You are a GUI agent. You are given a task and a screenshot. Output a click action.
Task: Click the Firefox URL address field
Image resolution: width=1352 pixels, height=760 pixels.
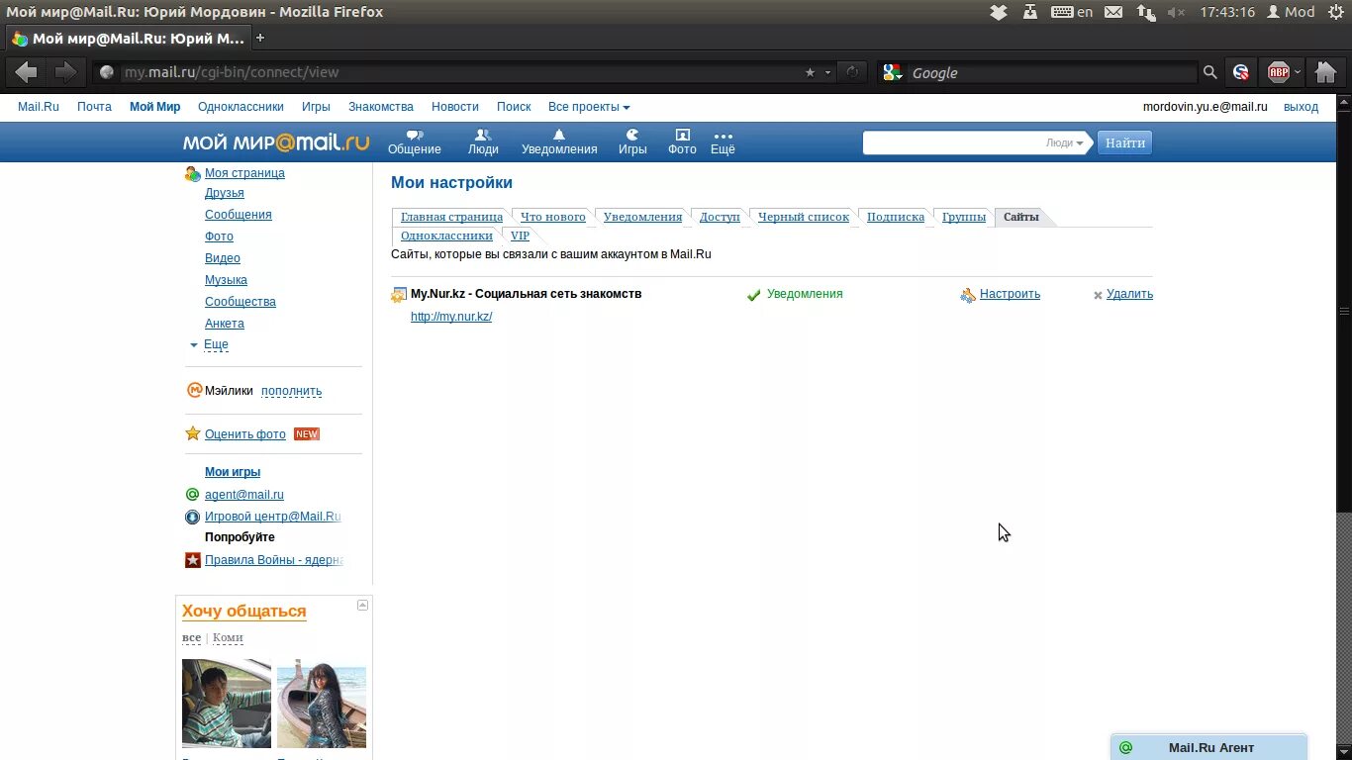(460, 72)
